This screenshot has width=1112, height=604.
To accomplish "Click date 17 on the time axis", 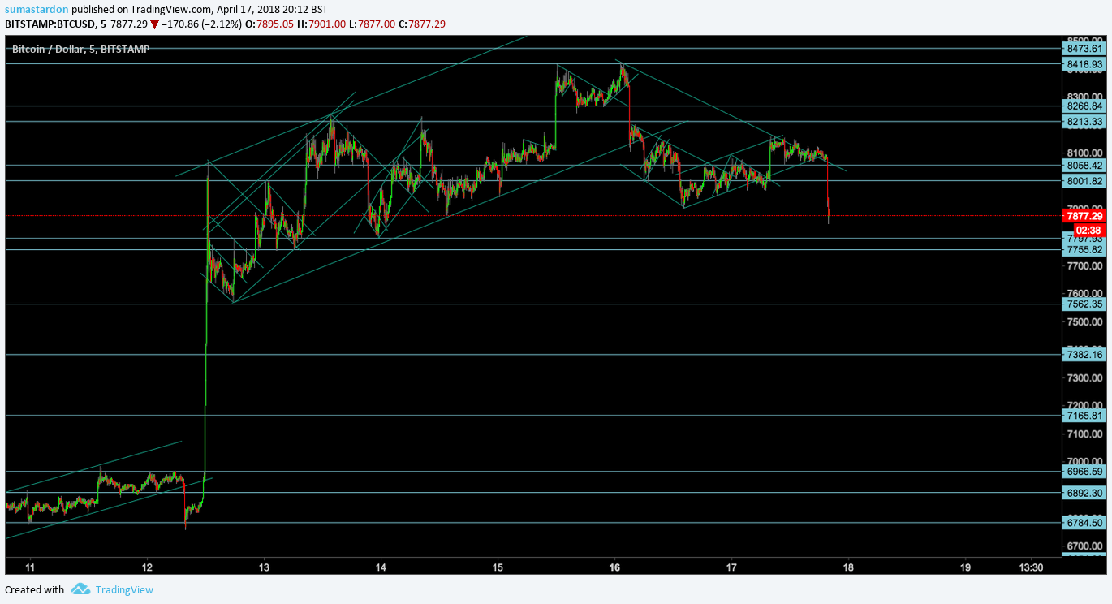I will click(x=731, y=567).
